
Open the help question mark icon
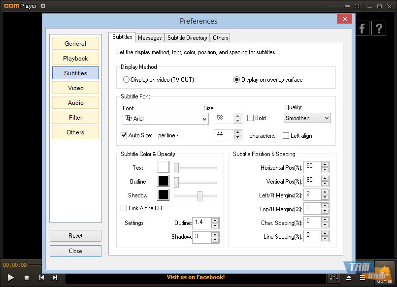click(x=379, y=28)
